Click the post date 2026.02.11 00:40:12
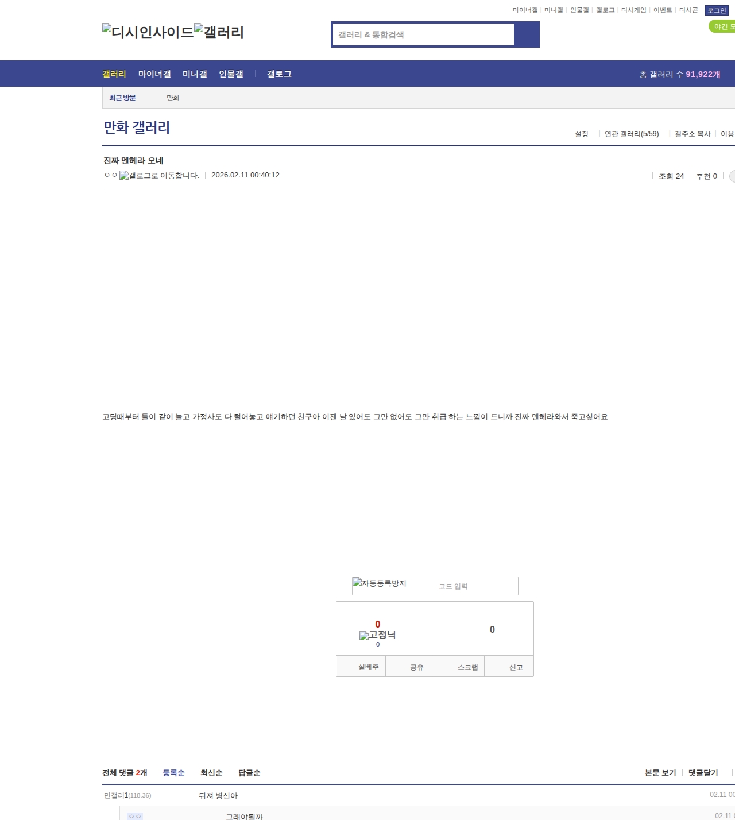The width and height of the screenshot is (735, 820). (245, 175)
